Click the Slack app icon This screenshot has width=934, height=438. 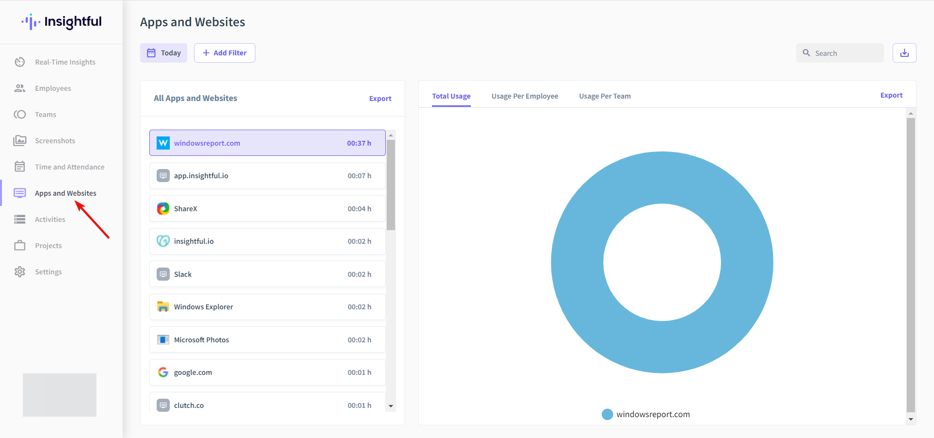click(163, 274)
